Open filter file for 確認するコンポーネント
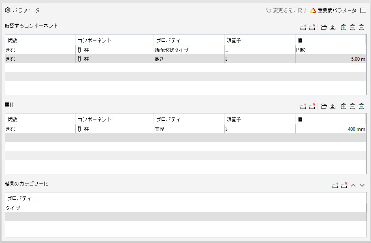371x243 pixels. click(x=324, y=27)
